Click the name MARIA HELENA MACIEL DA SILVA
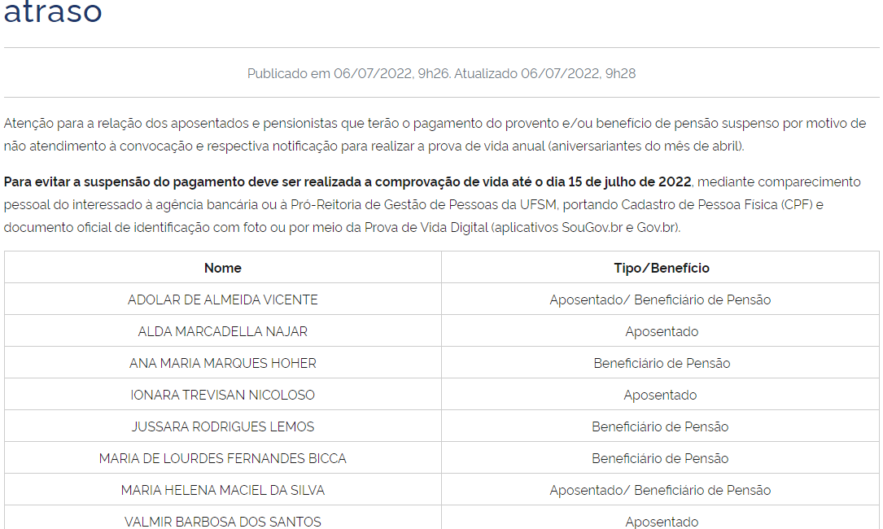883x529 pixels. [222, 490]
